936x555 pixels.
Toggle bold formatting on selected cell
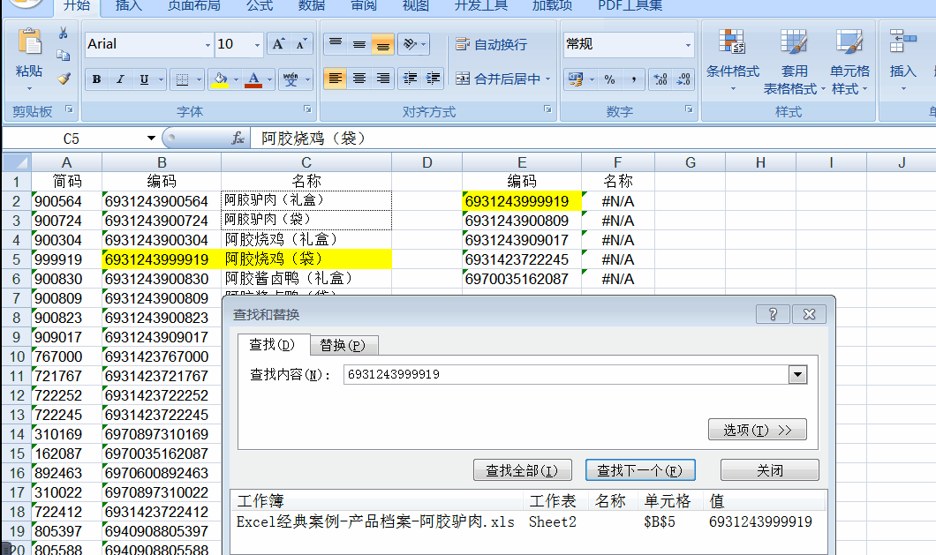coord(95,79)
